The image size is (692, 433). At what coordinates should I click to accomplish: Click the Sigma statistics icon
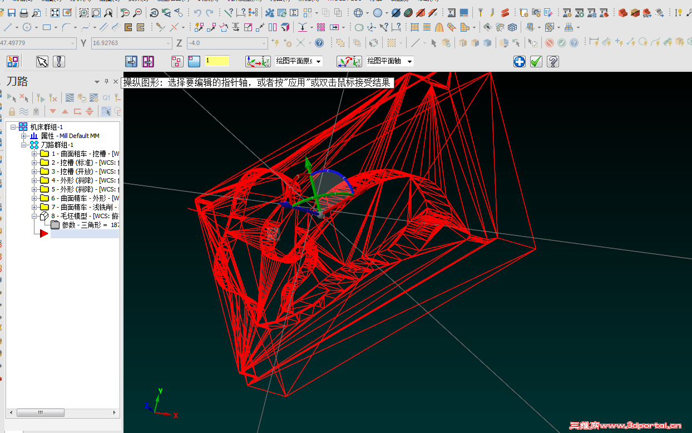tap(294, 12)
